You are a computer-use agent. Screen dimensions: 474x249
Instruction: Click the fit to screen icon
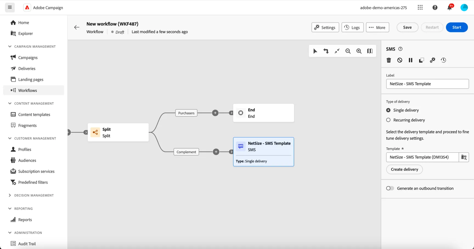(x=337, y=51)
